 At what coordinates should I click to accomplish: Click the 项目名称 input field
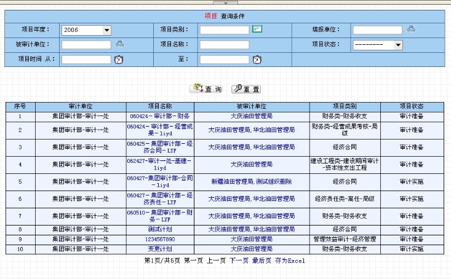(224, 45)
